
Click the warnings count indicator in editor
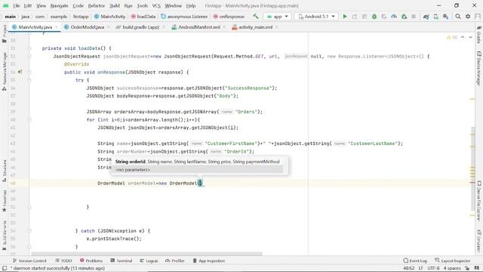pos(452,37)
